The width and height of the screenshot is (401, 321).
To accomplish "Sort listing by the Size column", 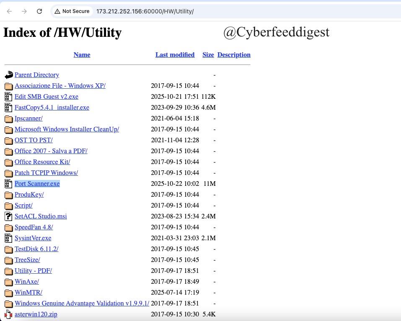I will click(208, 55).
